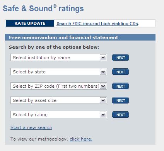Click the arrow icon of the asset size dropdown
Screen dimensions: 164x151
[x=103, y=100]
